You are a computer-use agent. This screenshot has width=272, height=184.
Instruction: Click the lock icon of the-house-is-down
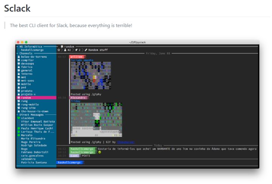19,111
